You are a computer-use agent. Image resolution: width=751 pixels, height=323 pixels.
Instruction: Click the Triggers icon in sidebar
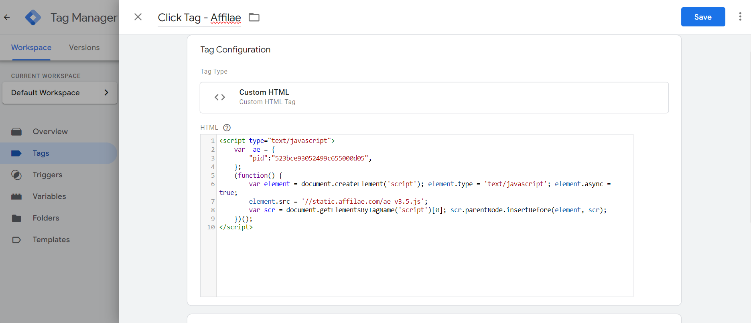16,175
